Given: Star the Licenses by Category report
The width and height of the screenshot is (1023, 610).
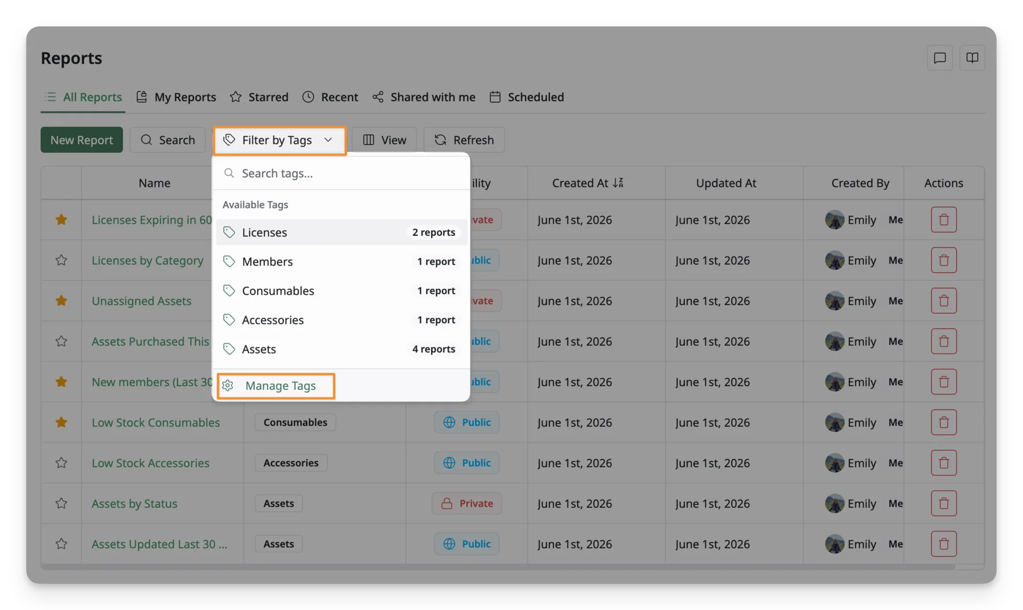Looking at the screenshot, I should pyautogui.click(x=61, y=260).
